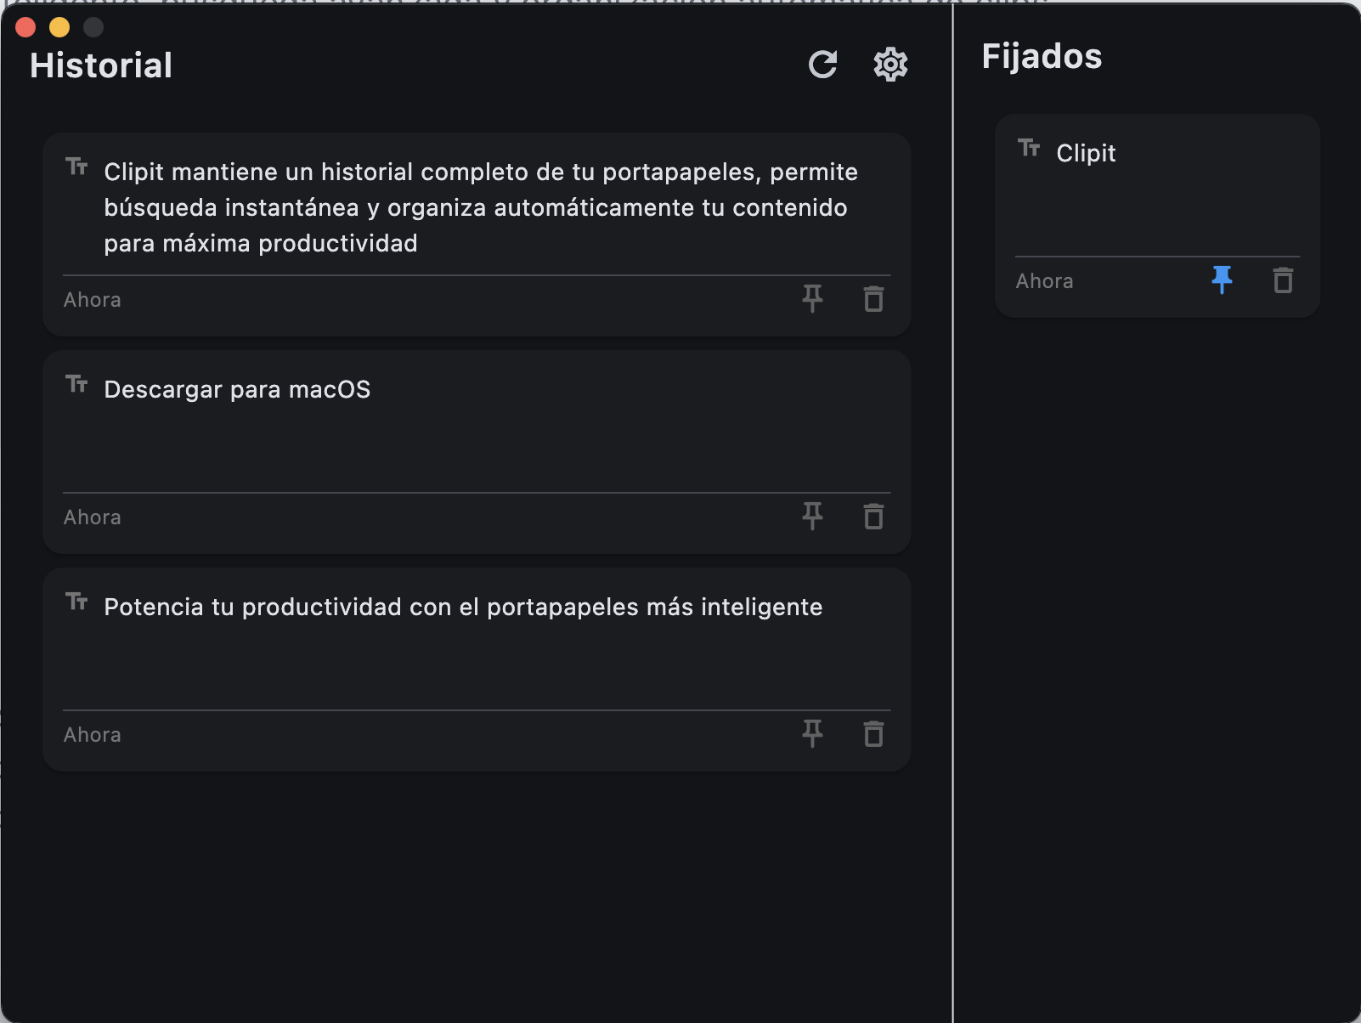Select the Fijados panel title
Viewport: 1361px width, 1023px height.
point(1042,57)
